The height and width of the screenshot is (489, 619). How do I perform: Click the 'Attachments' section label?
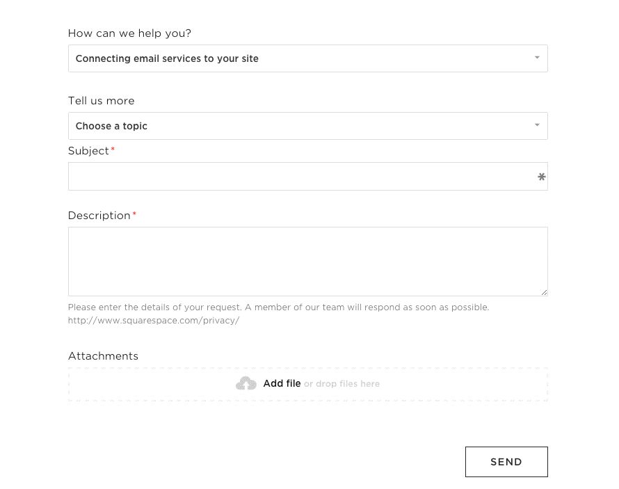coord(103,356)
